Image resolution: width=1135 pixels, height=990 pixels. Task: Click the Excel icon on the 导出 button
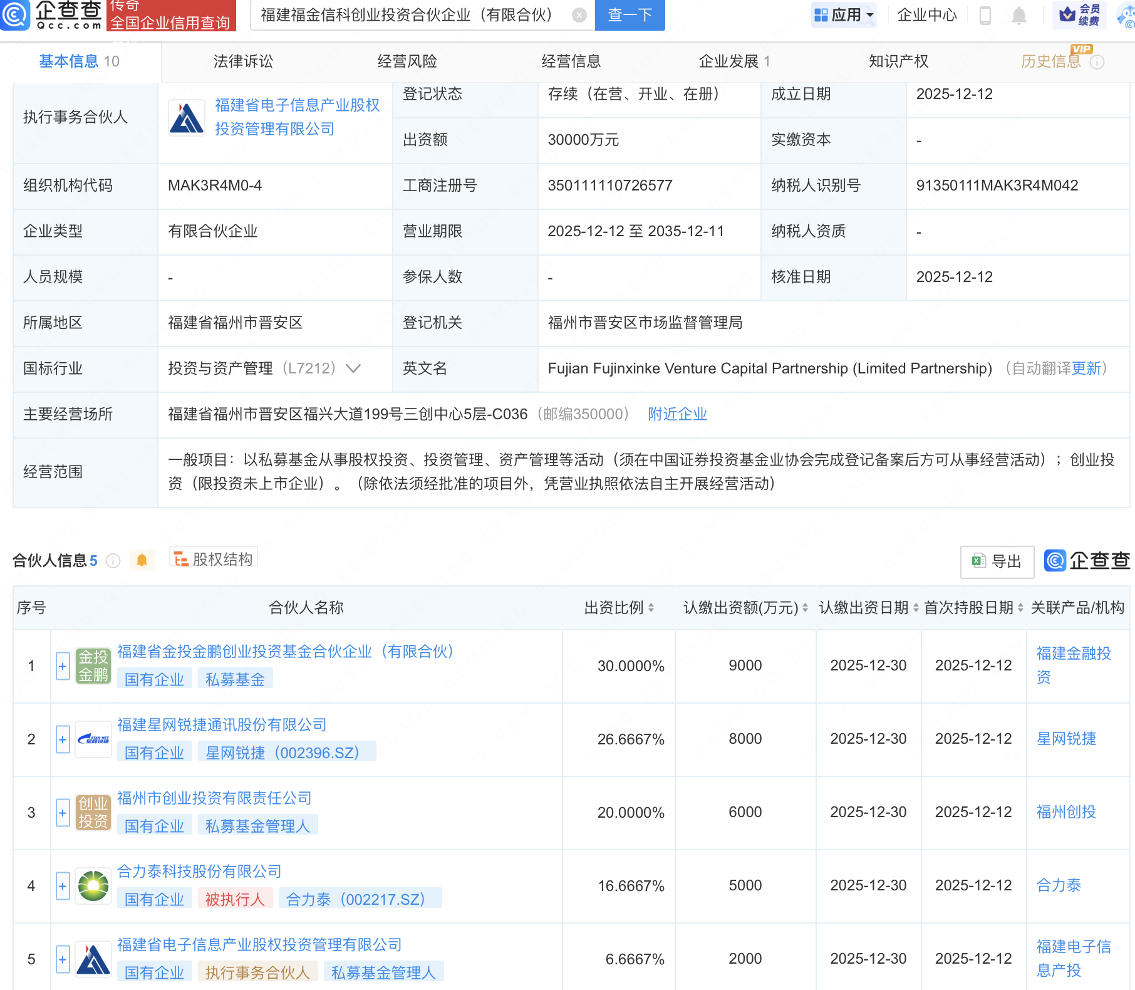(980, 561)
